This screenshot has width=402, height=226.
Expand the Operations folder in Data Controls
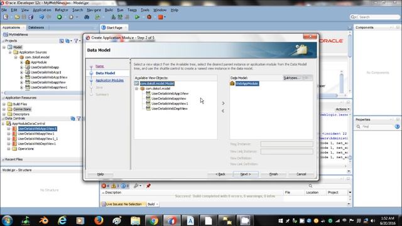(x=9, y=149)
